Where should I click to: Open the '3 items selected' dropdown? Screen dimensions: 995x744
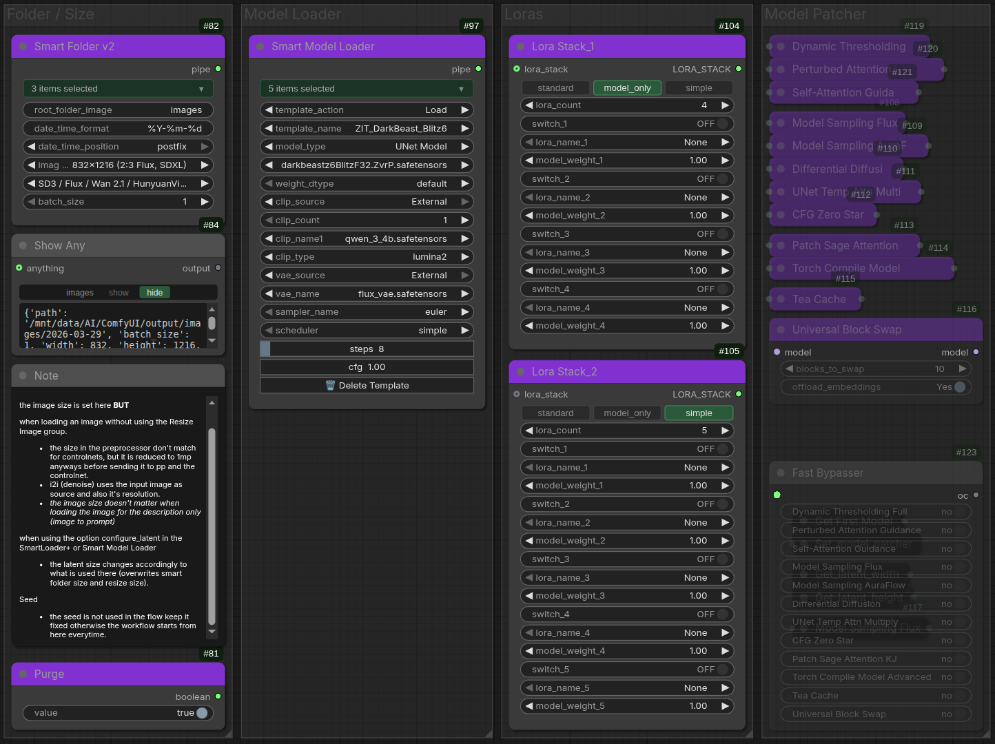point(118,89)
